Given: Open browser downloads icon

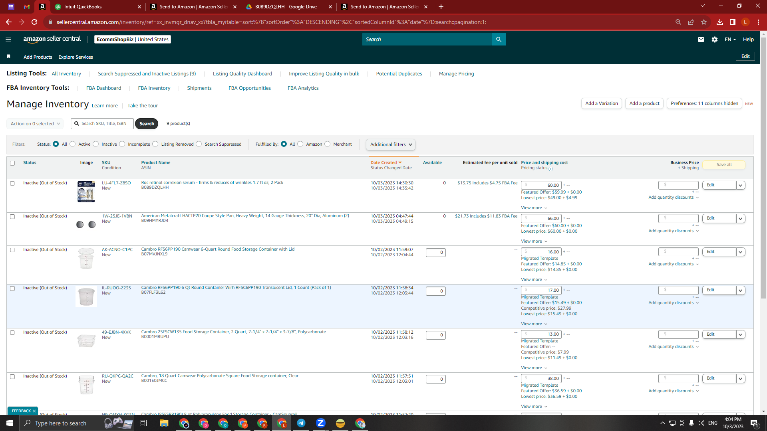Looking at the screenshot, I should (720, 22).
